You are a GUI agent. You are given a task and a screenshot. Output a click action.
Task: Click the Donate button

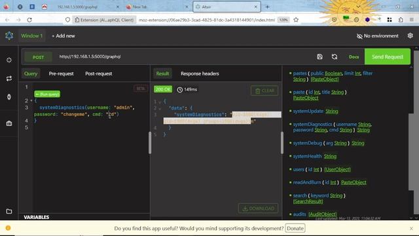tap(295, 229)
